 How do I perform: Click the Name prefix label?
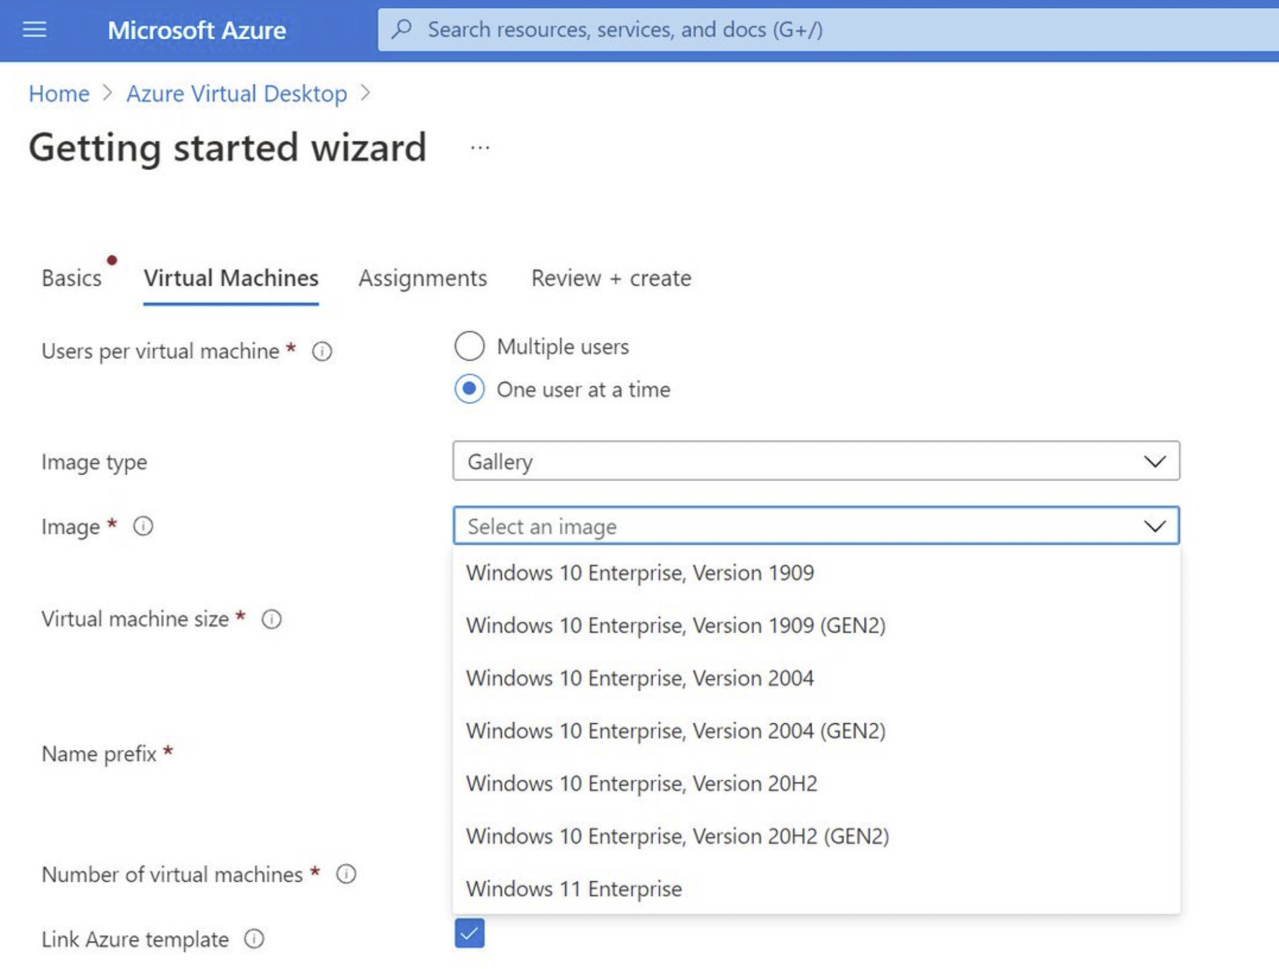(x=99, y=754)
